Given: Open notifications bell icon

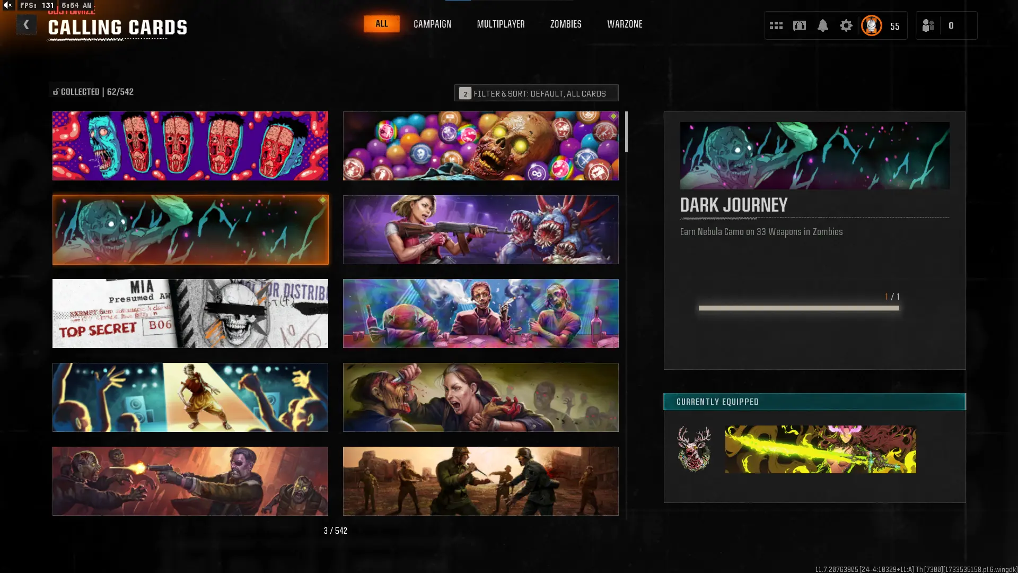Looking at the screenshot, I should coord(822,25).
